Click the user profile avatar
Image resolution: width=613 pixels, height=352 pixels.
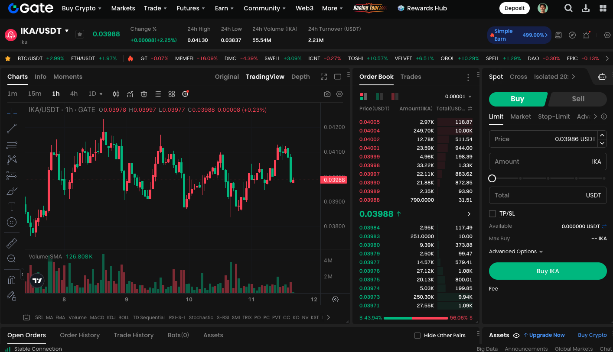543,8
